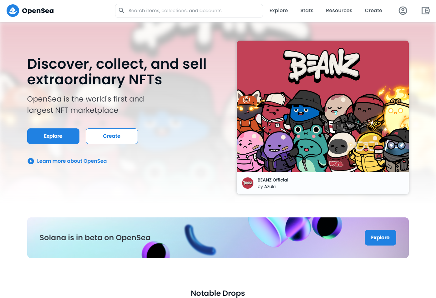
Task: Click into the search items field
Action: [x=189, y=11]
